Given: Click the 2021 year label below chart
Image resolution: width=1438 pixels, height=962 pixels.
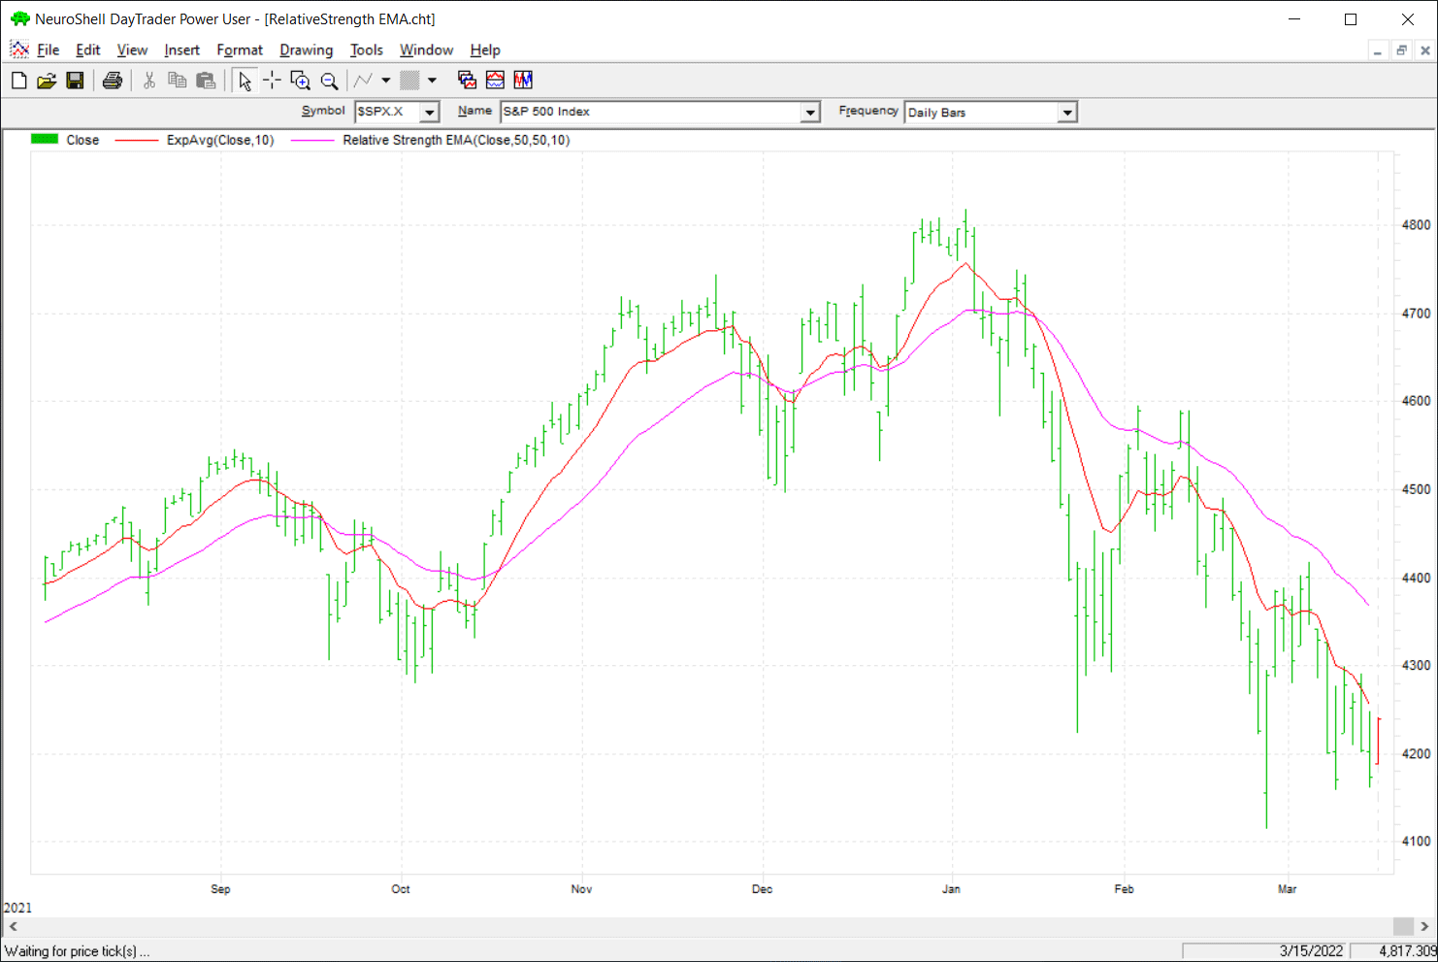Looking at the screenshot, I should click(17, 908).
